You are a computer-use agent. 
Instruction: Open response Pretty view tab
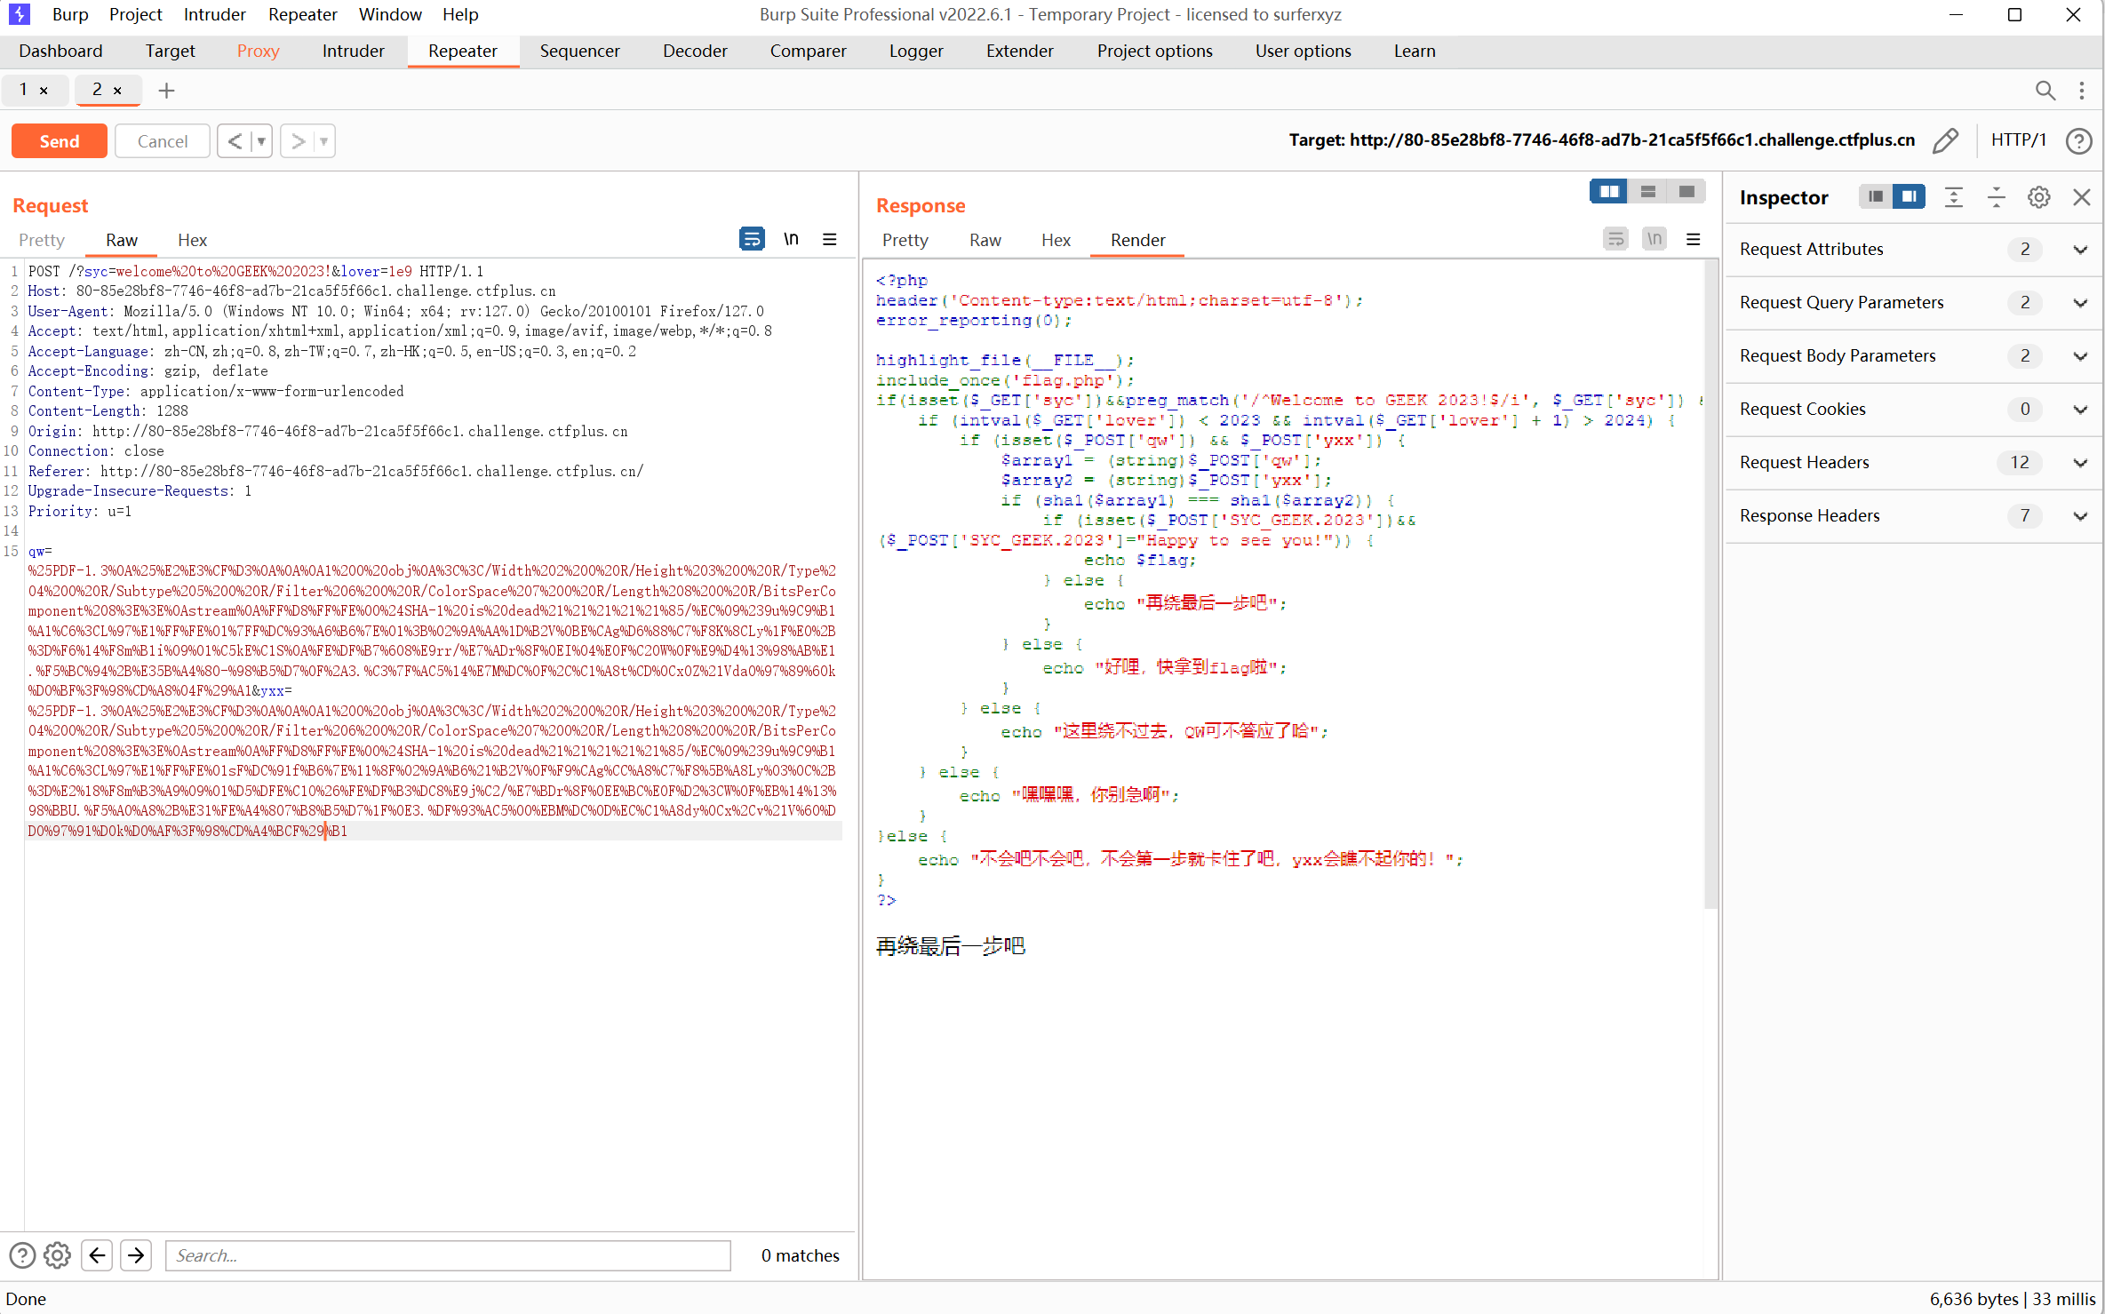coord(905,240)
